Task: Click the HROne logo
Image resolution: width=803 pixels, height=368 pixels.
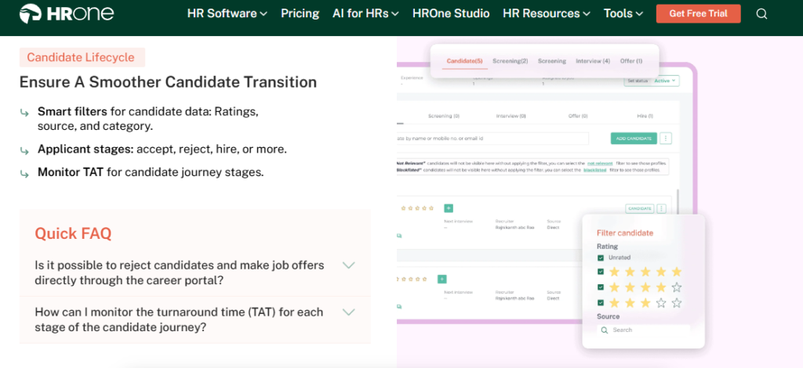Action: (67, 13)
